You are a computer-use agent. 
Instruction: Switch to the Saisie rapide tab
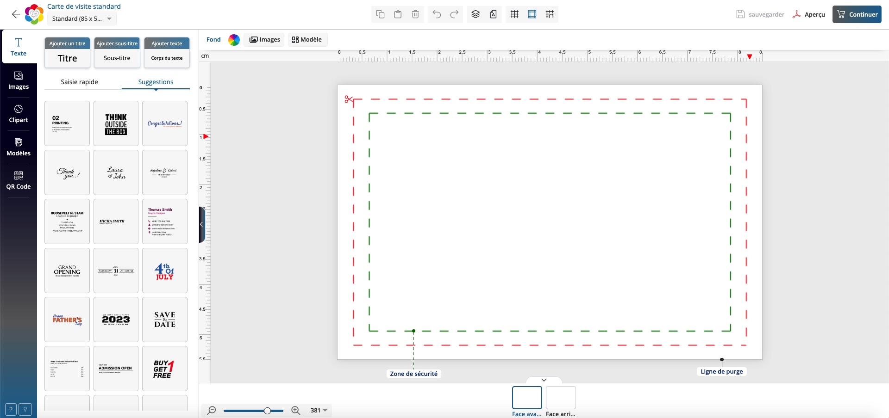click(x=79, y=82)
